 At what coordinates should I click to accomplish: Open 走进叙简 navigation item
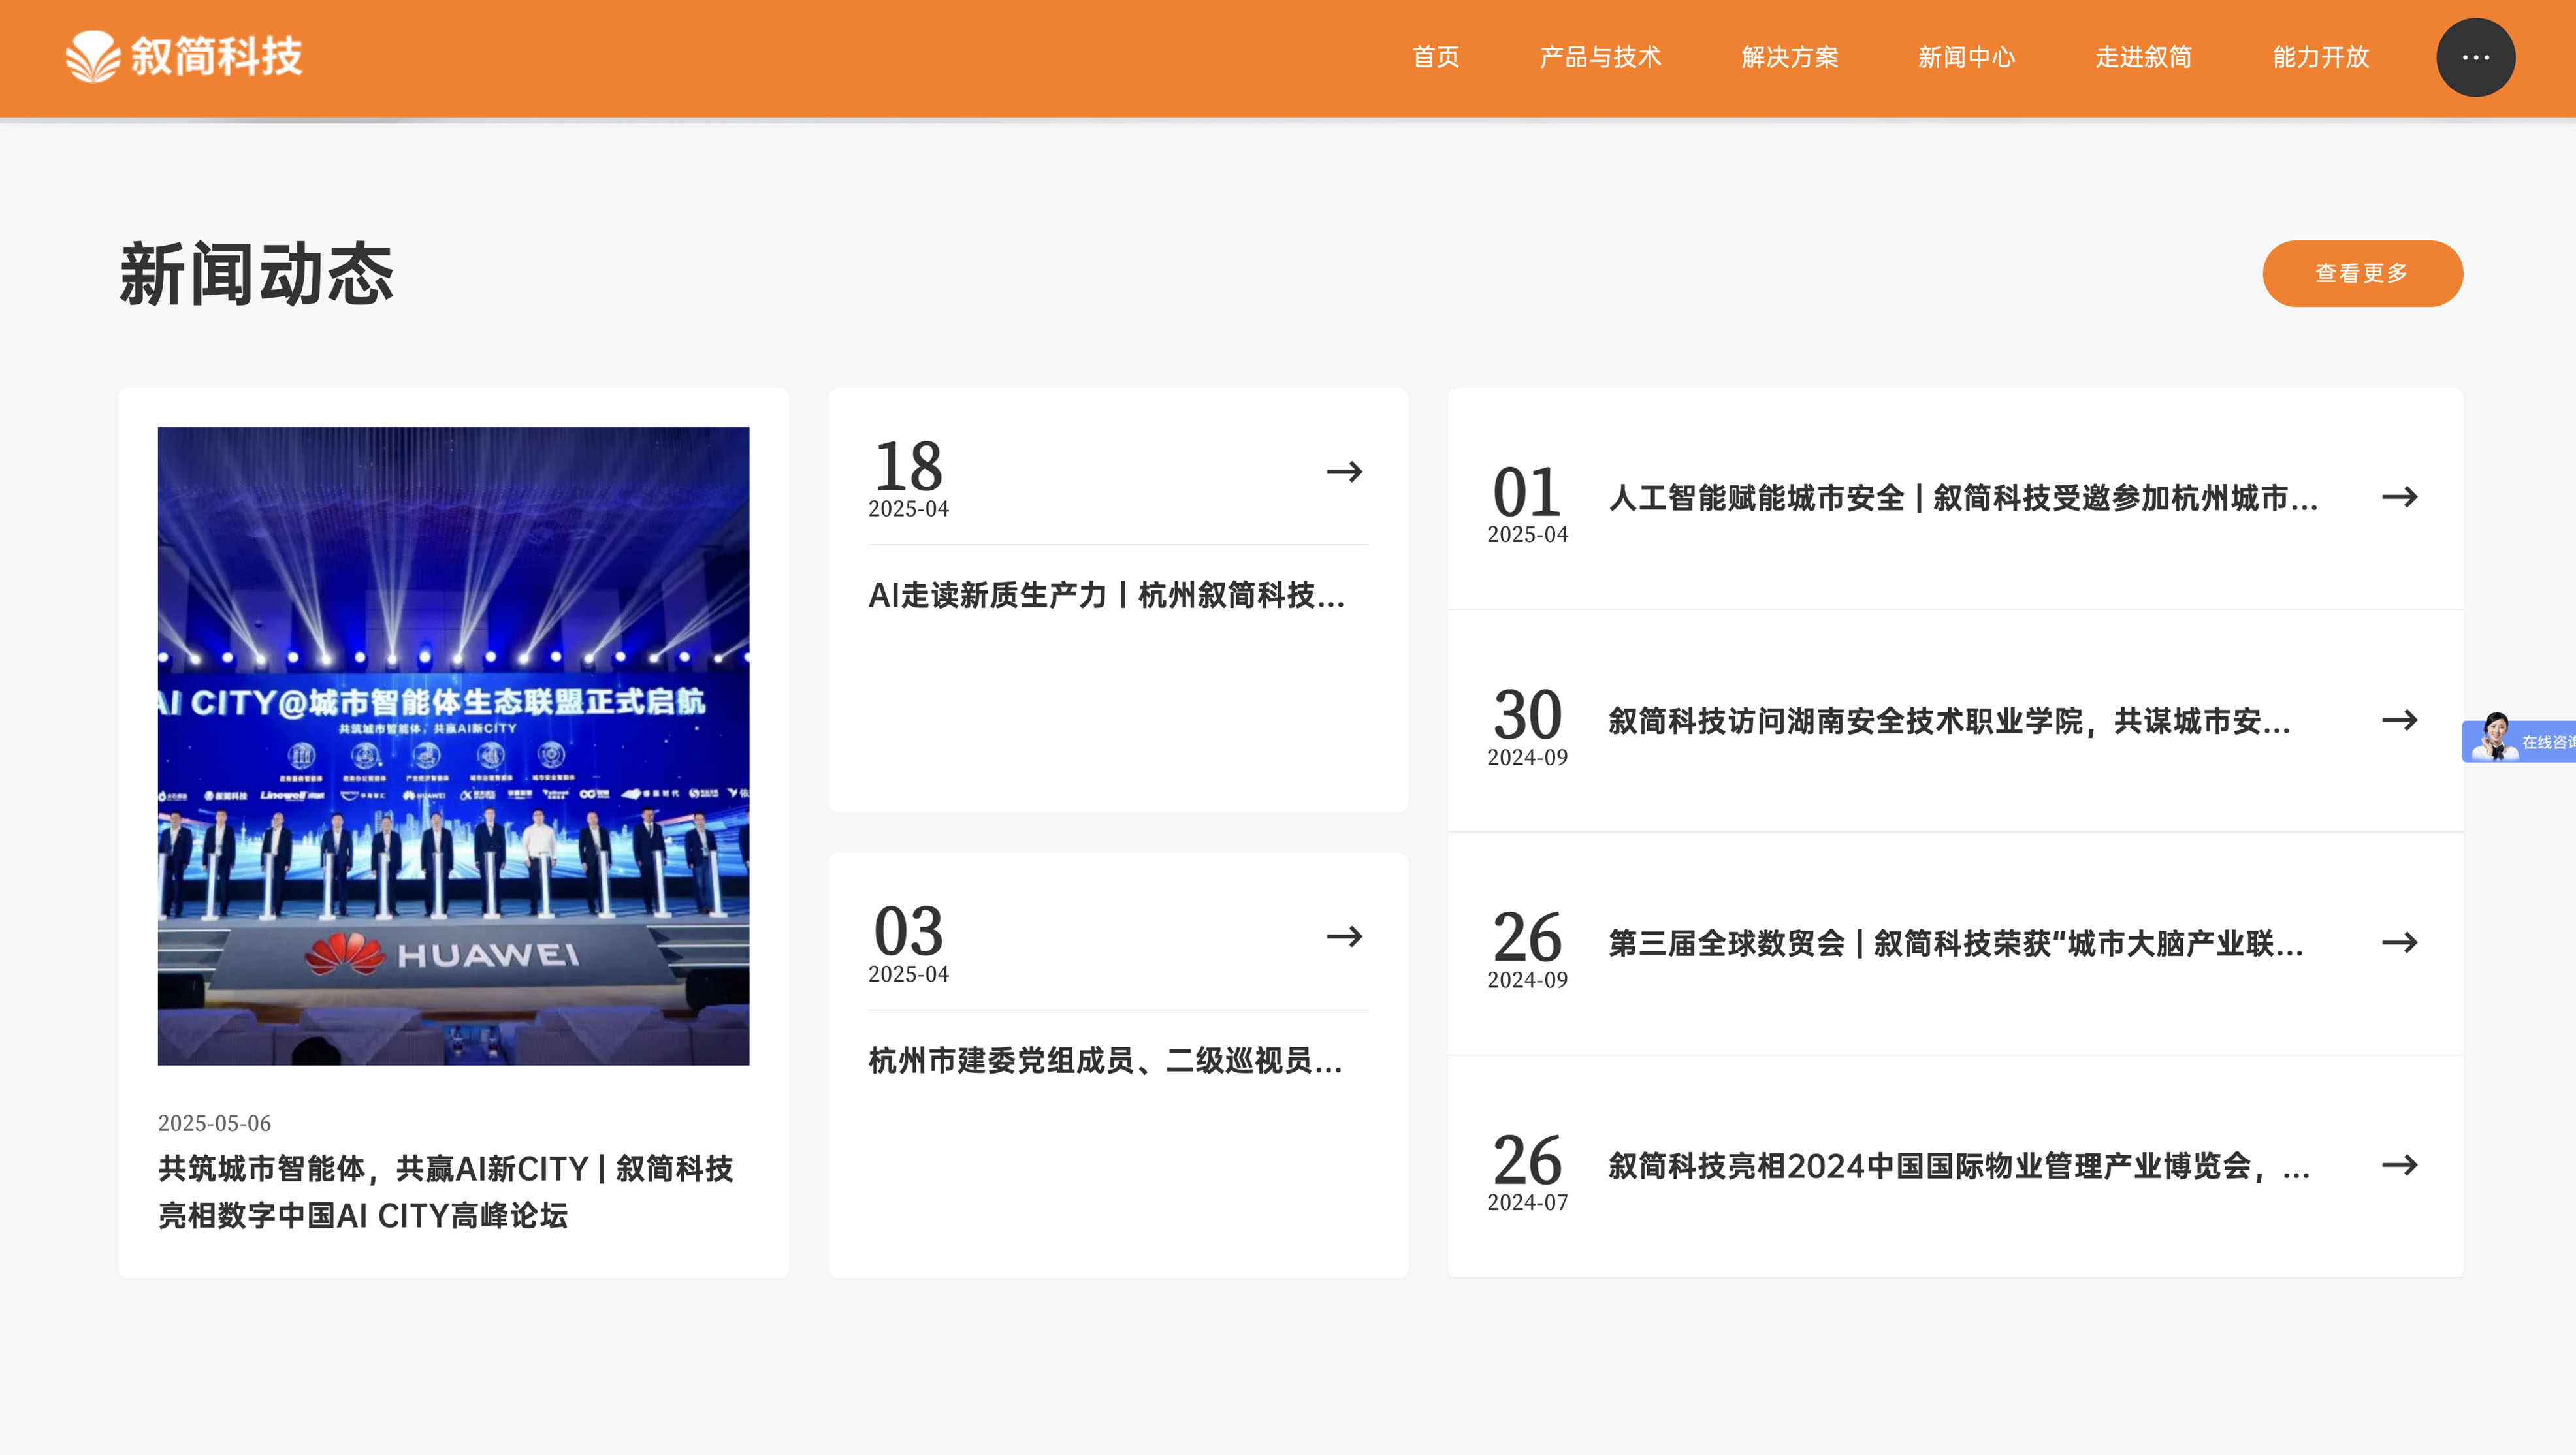(x=2143, y=58)
